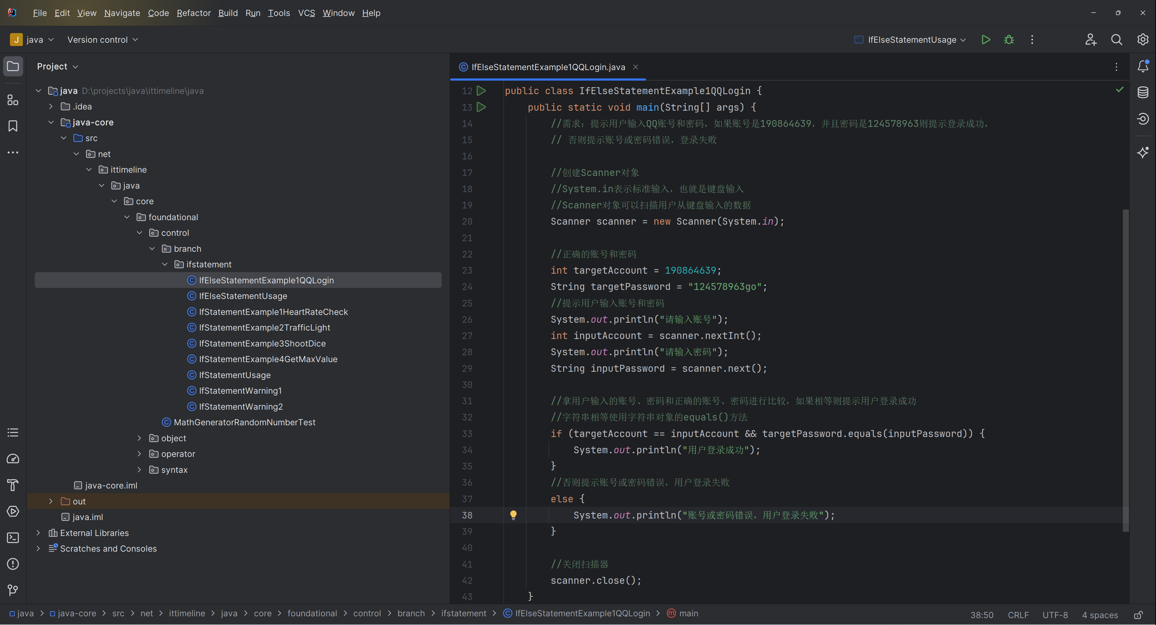Viewport: 1156px width, 625px height.
Task: Click run gutter icon on line 12
Action: [481, 91]
